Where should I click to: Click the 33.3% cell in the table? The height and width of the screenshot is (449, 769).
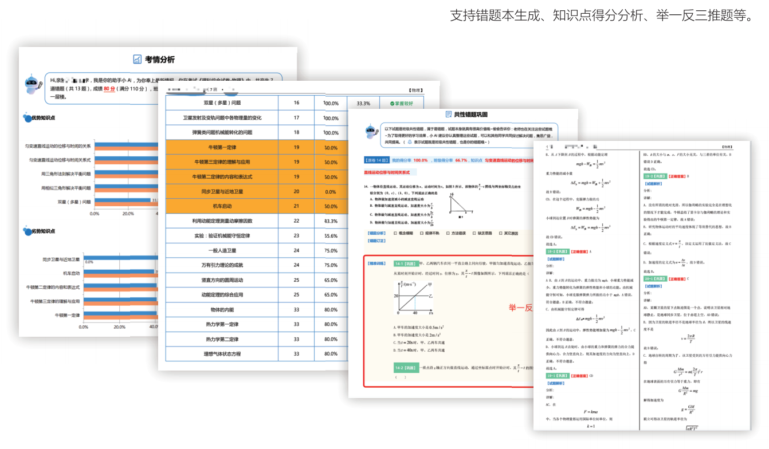[x=363, y=104]
